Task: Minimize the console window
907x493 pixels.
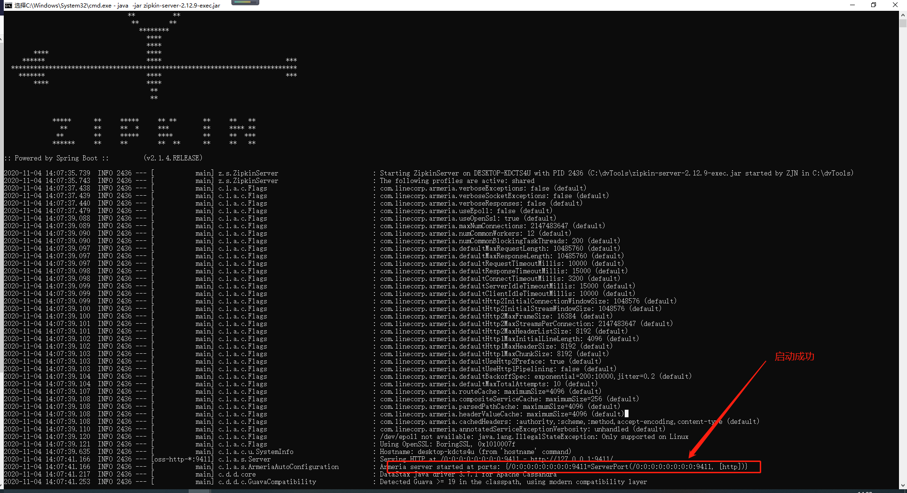Action: click(852, 5)
